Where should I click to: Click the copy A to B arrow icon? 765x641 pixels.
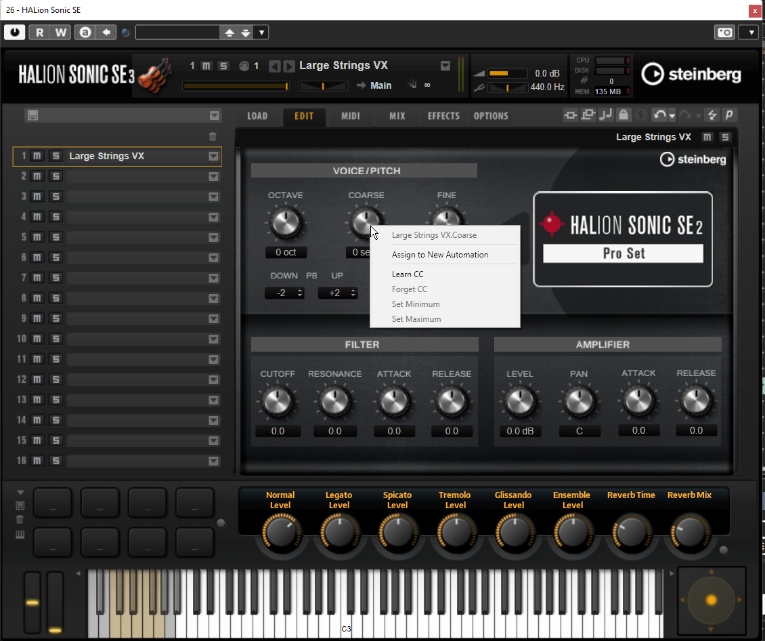tap(106, 33)
